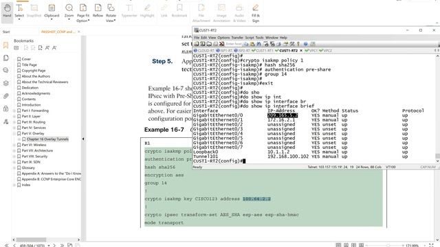Click Find binoculars icon in terminal toolbar
This screenshot has width=440, height=247.
258,44
